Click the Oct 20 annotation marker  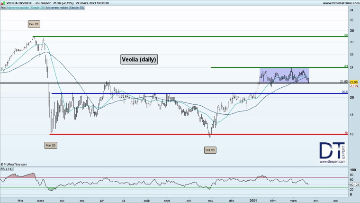click(x=210, y=150)
